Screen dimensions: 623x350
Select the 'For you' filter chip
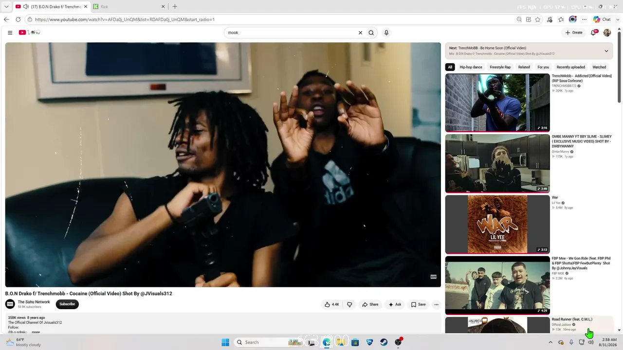(543, 67)
